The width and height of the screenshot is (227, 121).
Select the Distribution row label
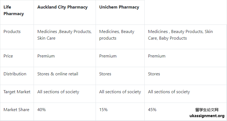[15, 74]
